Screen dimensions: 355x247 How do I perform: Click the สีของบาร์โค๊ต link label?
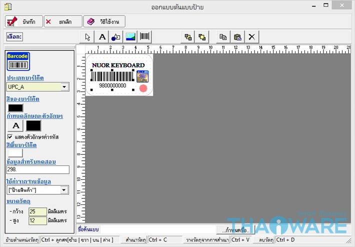pos(23,99)
